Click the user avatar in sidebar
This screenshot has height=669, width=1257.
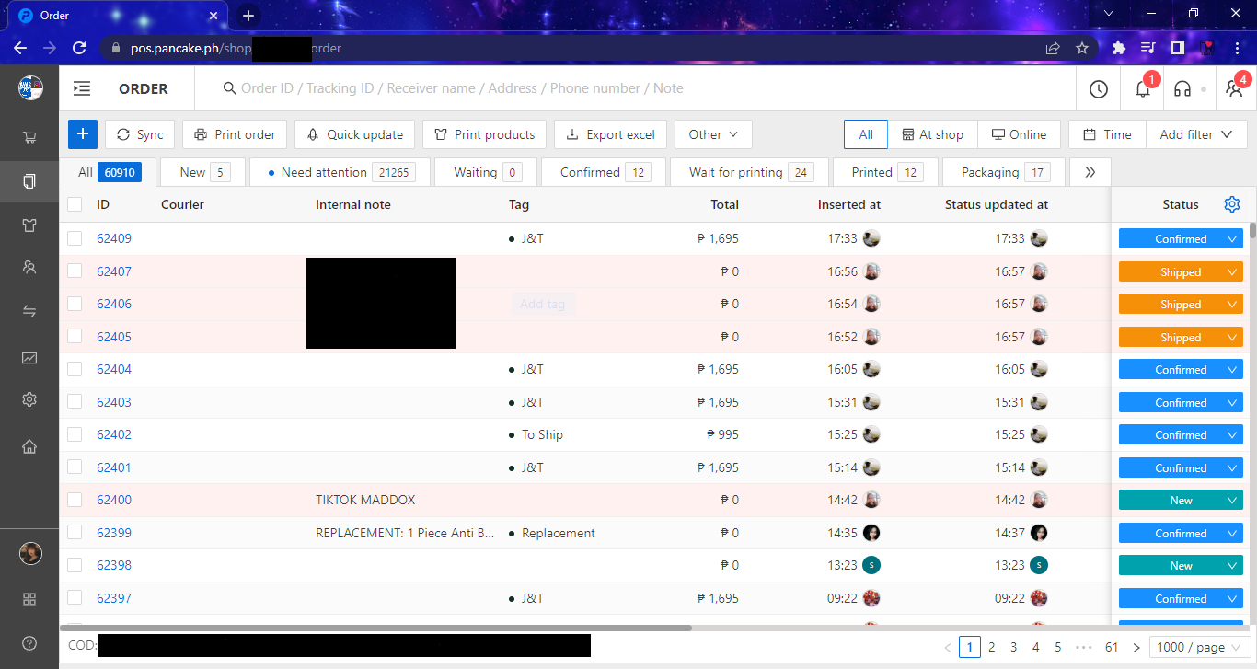tap(30, 553)
